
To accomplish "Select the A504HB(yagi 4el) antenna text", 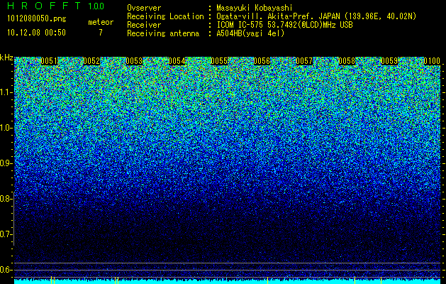I will pos(250,33).
